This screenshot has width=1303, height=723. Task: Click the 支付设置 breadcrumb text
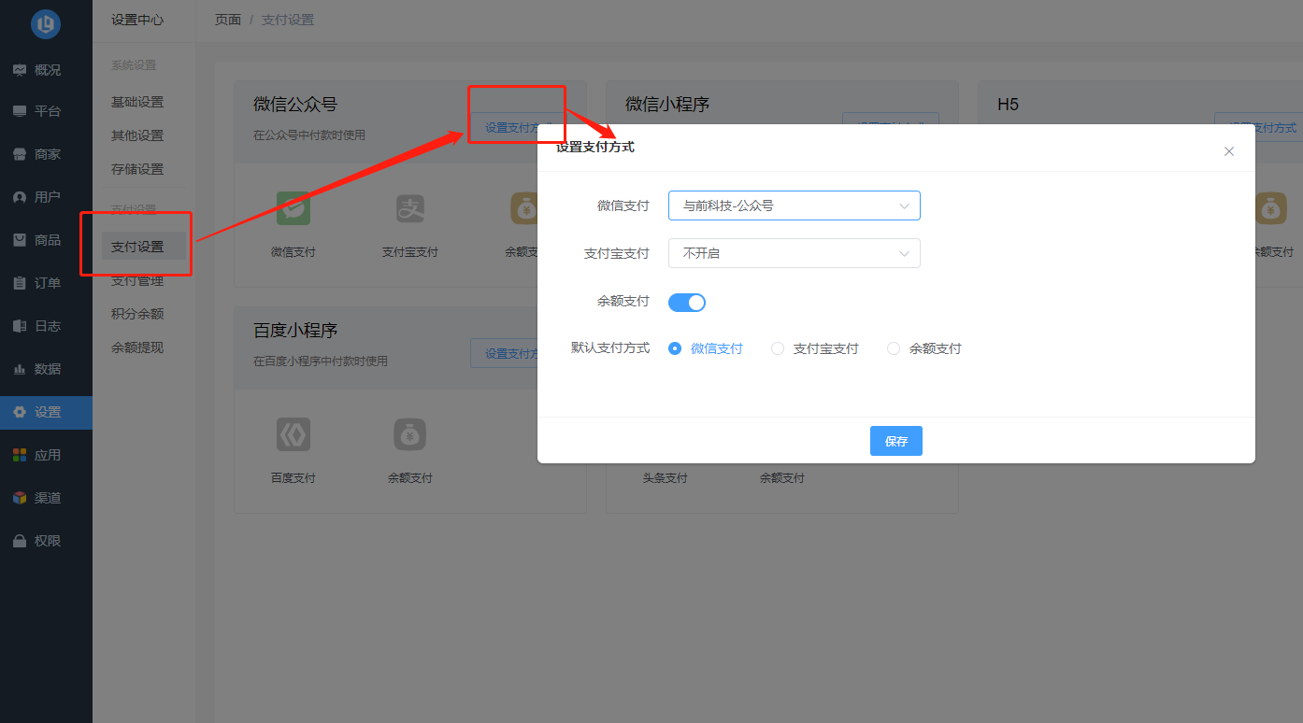tap(288, 20)
